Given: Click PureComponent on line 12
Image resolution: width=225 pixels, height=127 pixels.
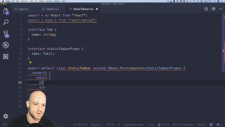Looking at the screenshot, I should tap(132, 68).
